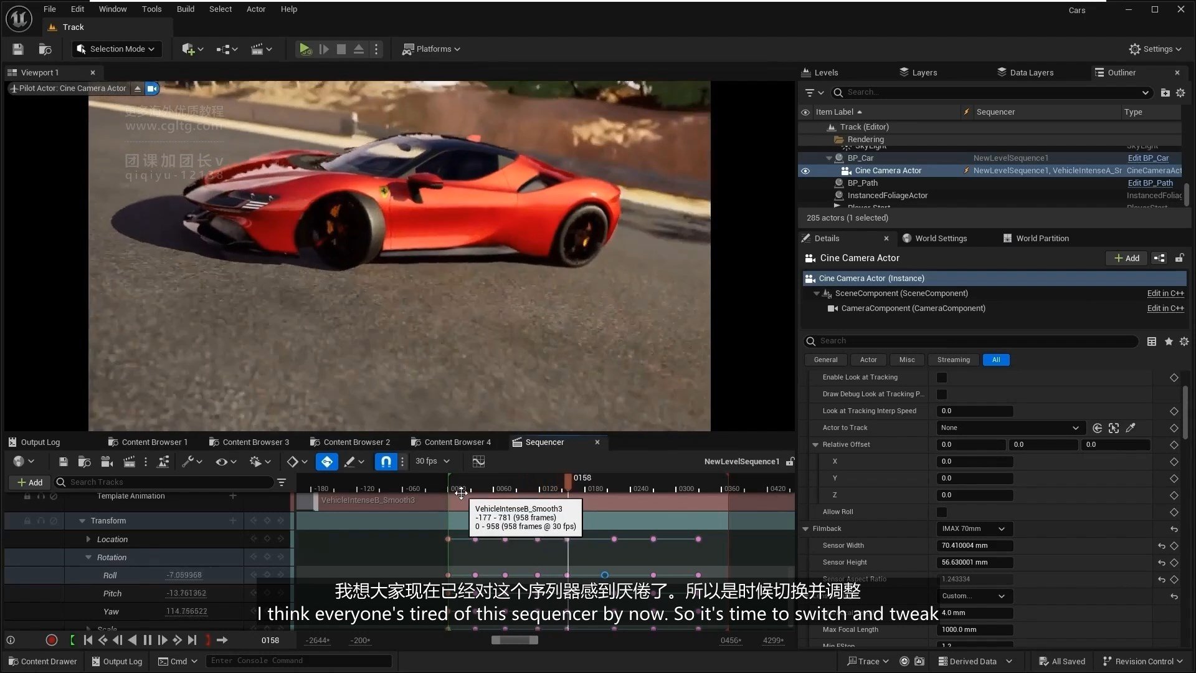Click the Add track button in Sequencer
The height and width of the screenshot is (673, 1196).
pyautogui.click(x=30, y=482)
